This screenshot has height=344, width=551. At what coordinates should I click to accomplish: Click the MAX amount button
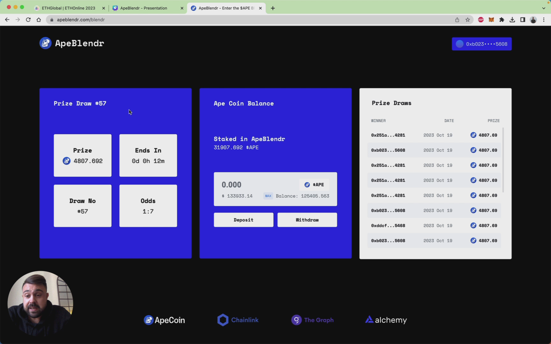268,196
